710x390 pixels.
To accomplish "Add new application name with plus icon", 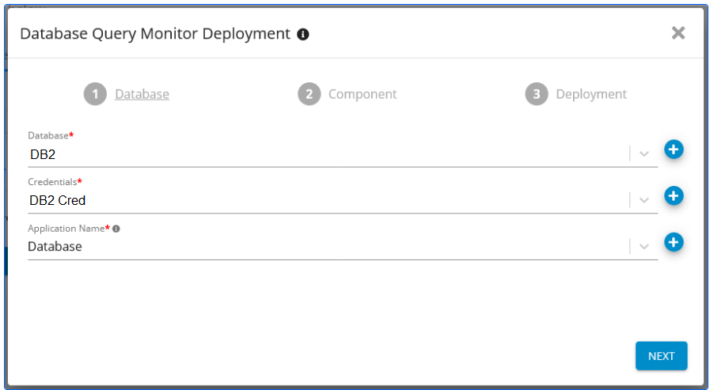I will tap(674, 242).
